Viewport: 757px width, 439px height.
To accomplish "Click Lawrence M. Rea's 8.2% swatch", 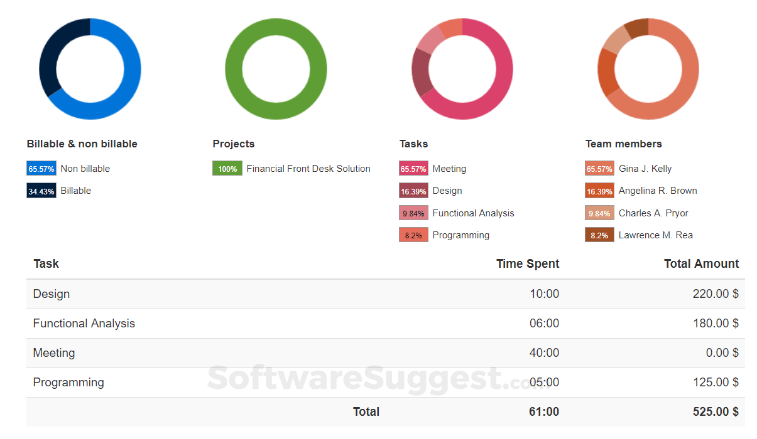I will click(599, 235).
